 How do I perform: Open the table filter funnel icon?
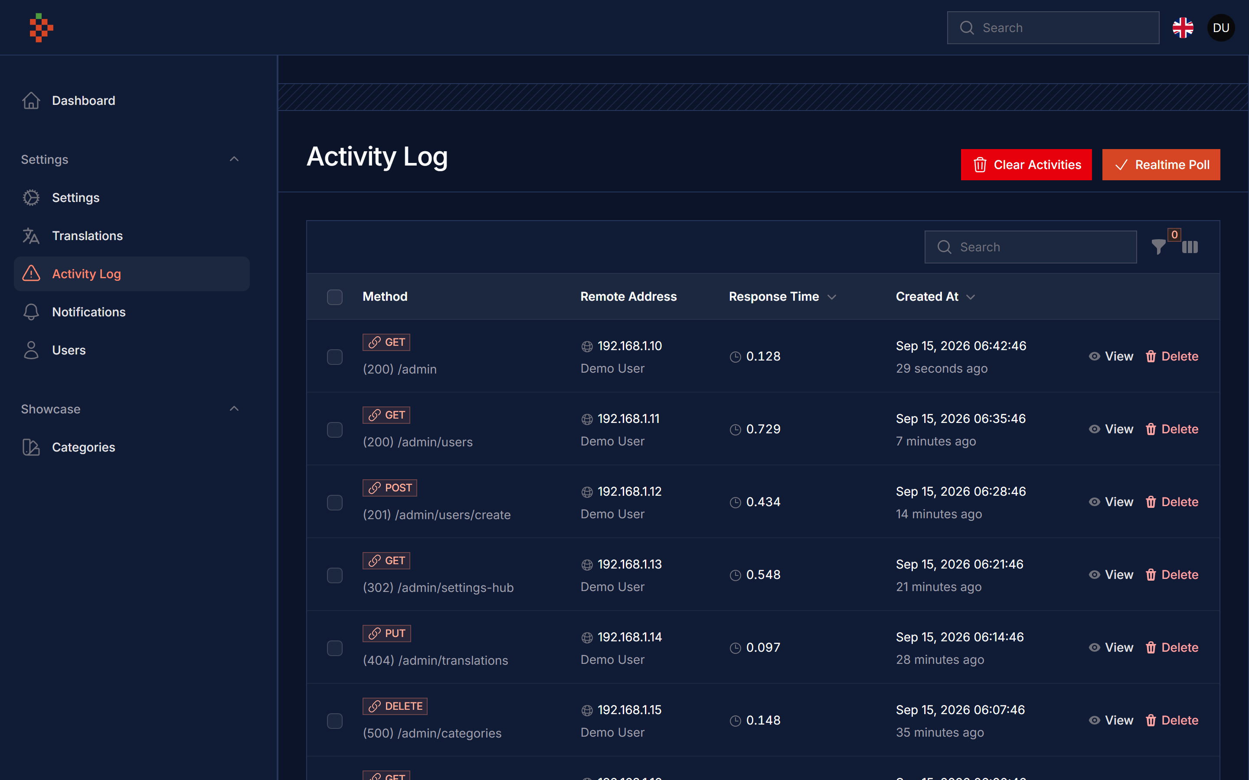pos(1158,247)
